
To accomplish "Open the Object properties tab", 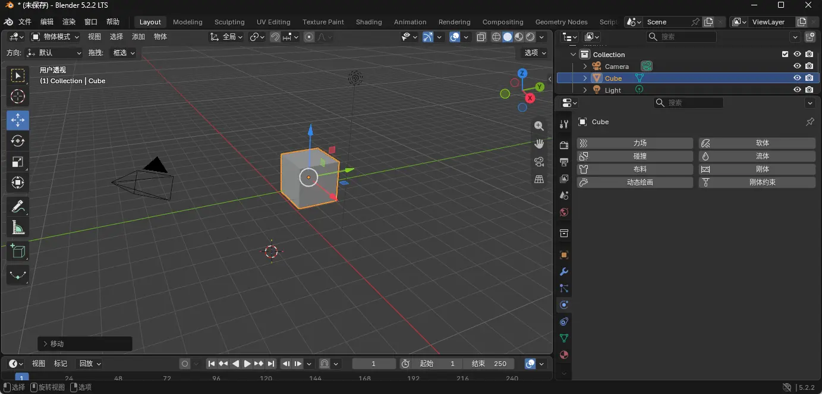I will point(564,255).
